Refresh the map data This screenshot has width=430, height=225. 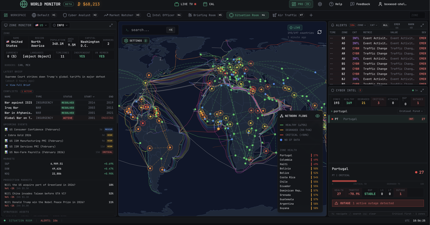point(320,32)
